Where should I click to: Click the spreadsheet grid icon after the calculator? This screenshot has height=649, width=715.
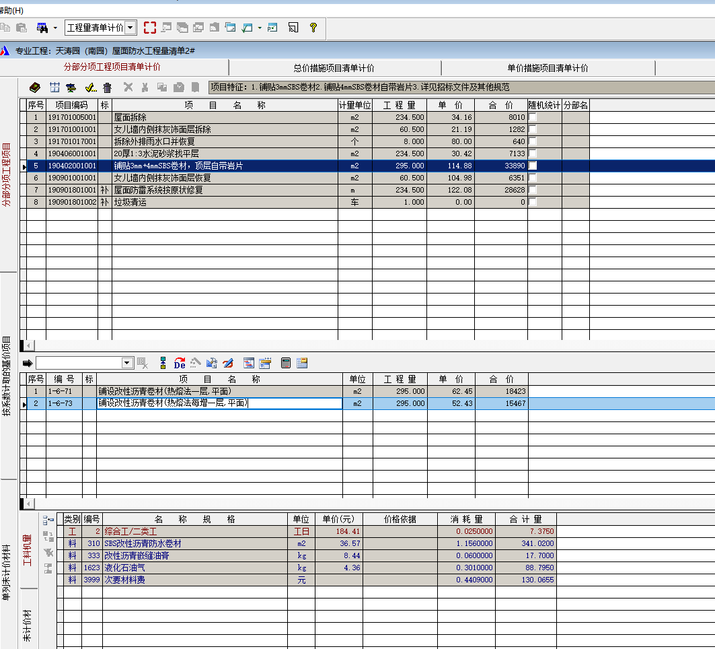pyautogui.click(x=302, y=364)
